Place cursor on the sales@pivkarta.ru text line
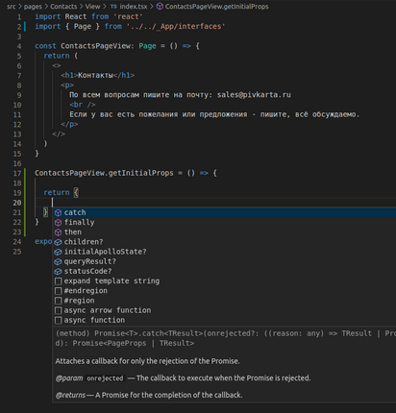This screenshot has height=413, width=396. tap(180, 95)
